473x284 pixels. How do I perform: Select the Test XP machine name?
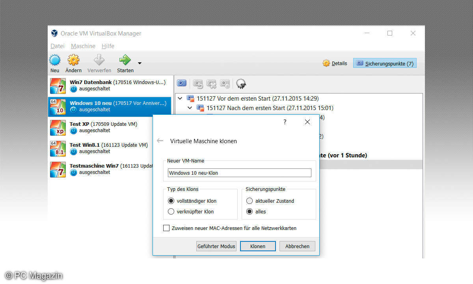pos(80,124)
